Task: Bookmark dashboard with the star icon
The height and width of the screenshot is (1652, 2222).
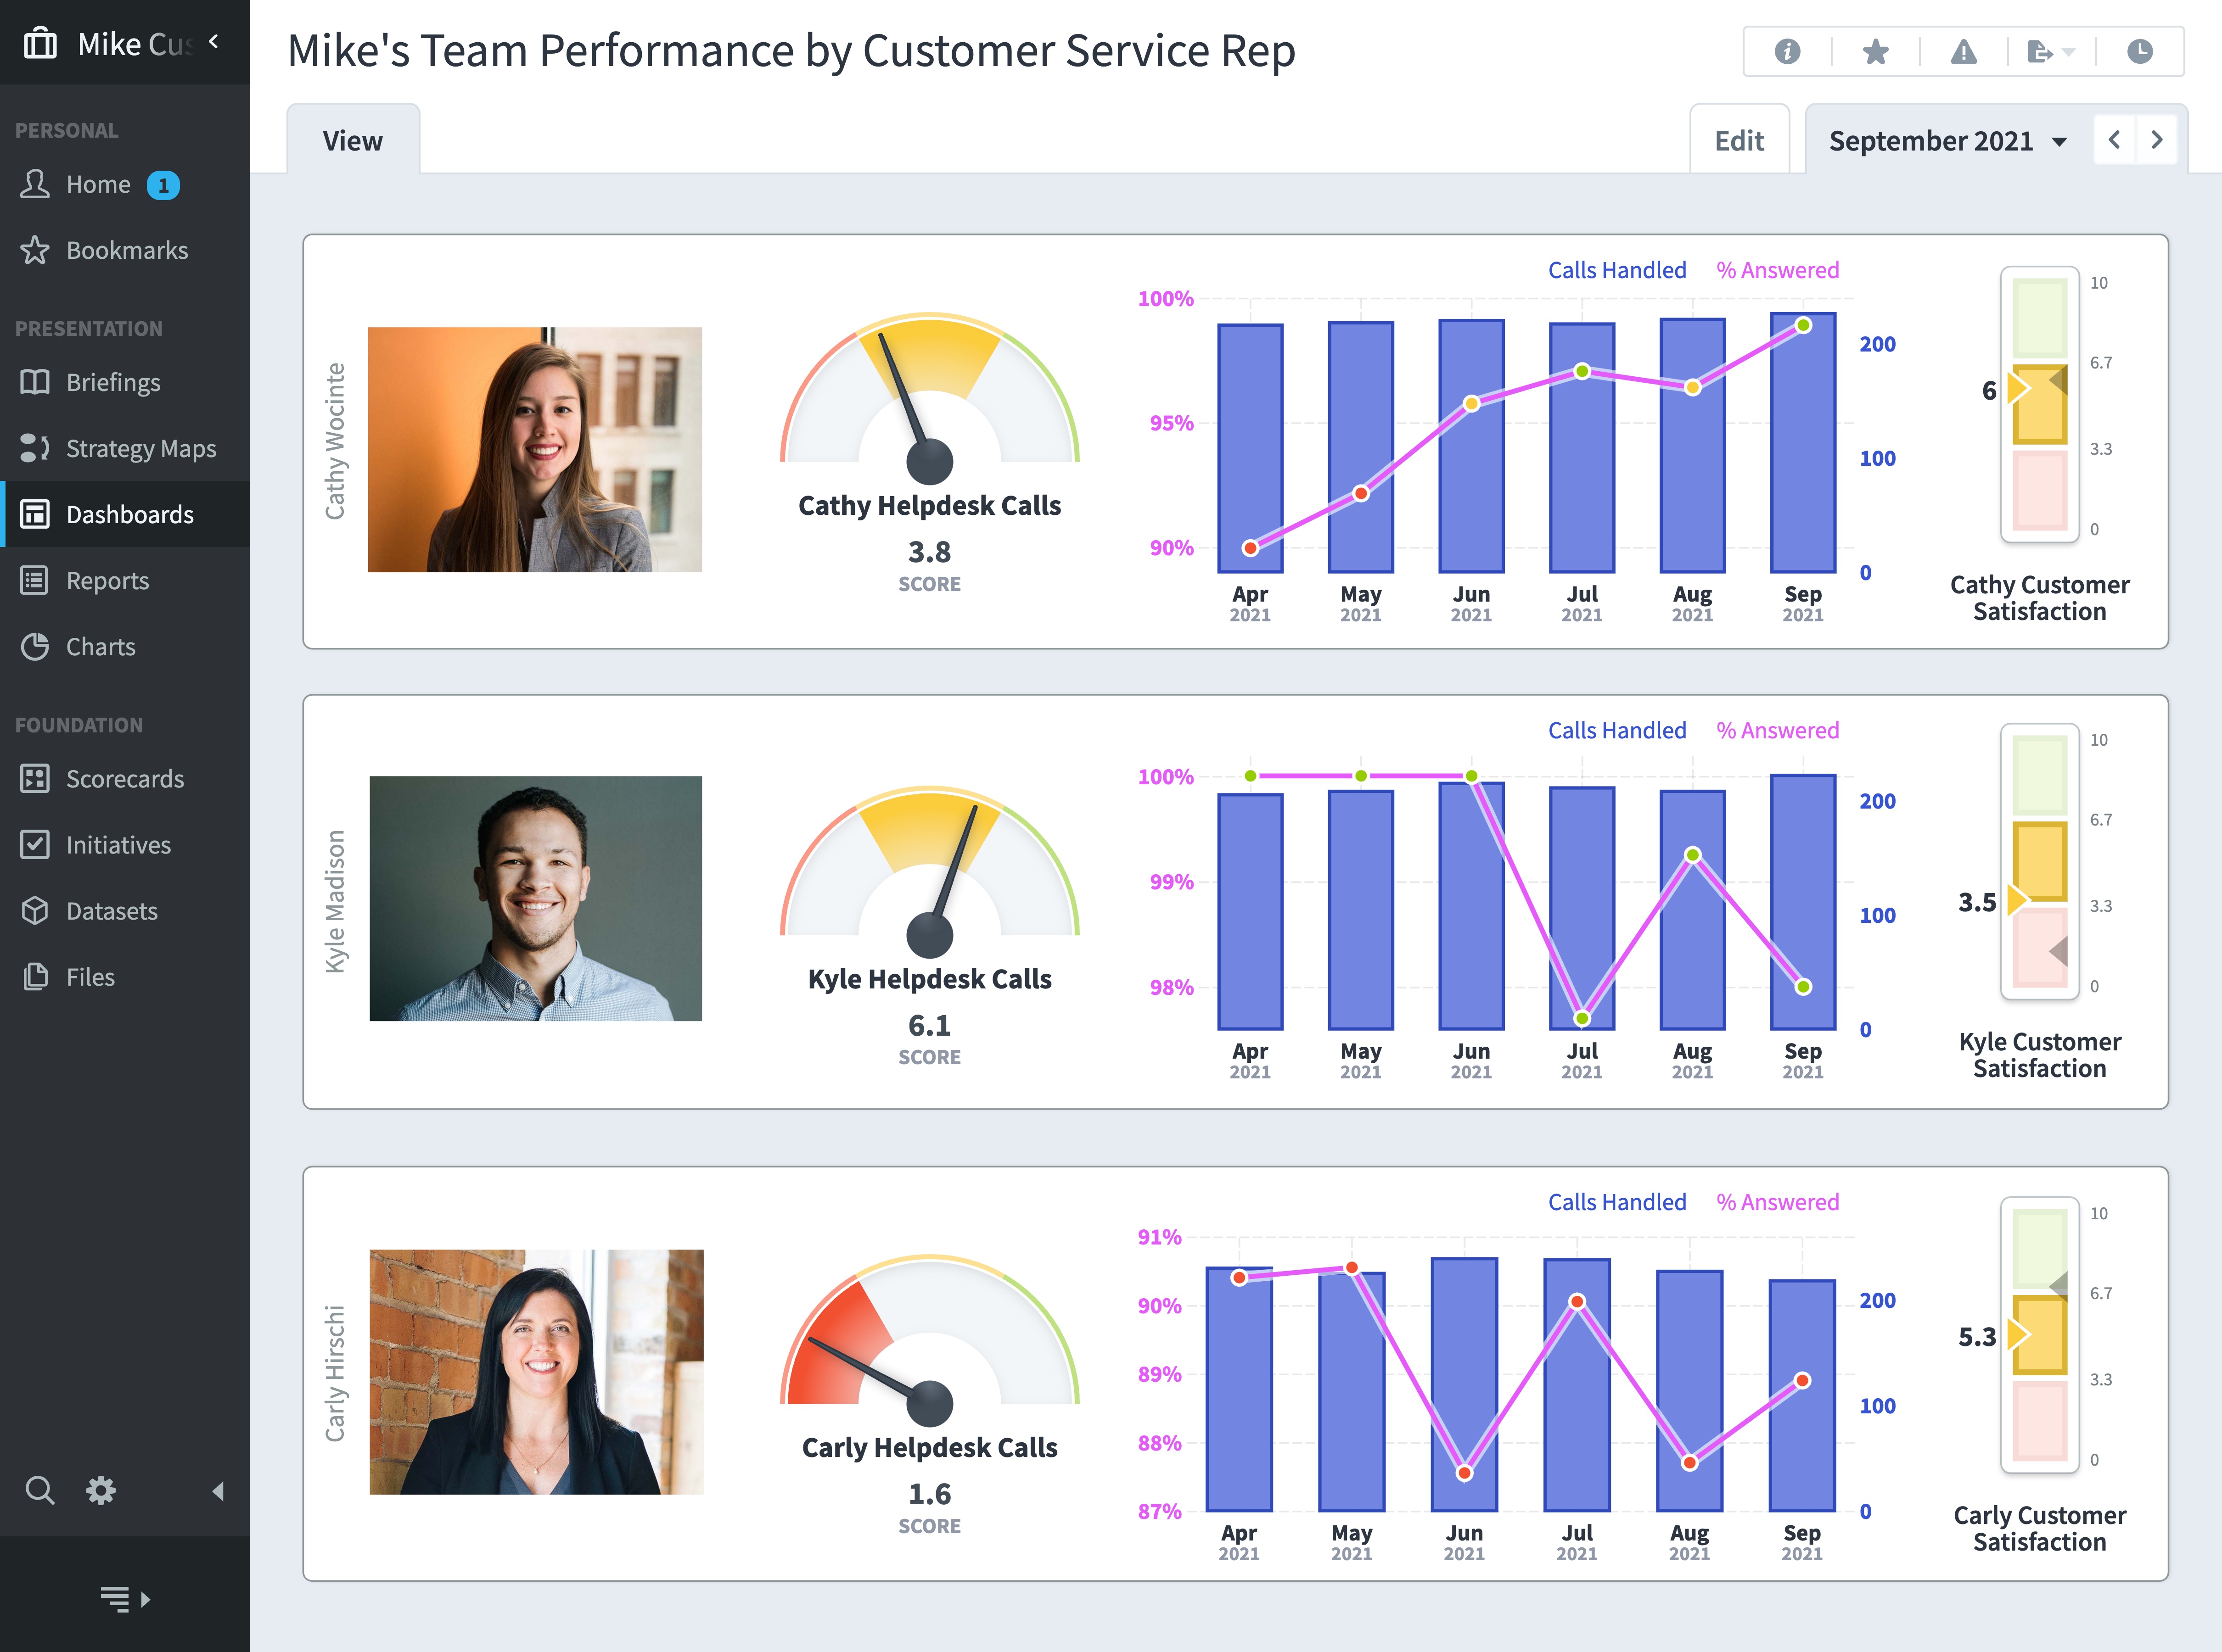Action: 1875,51
